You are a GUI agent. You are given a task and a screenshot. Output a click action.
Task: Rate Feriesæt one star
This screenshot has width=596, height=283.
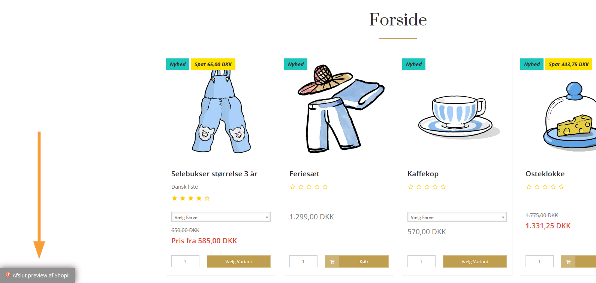click(293, 186)
